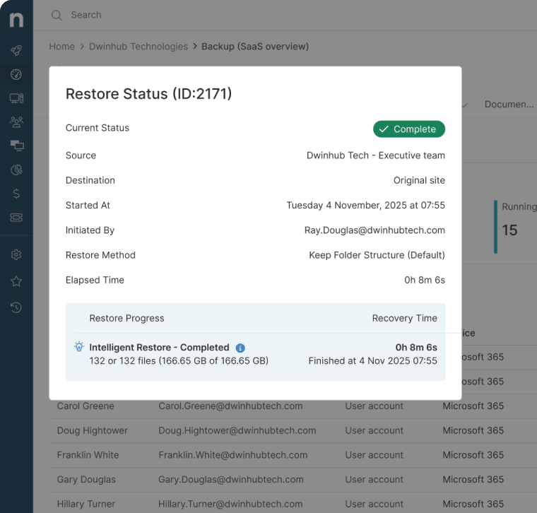Click Gary.Douglas@dwinhubtech.com email
The height and width of the screenshot is (513, 537).
pos(231,480)
